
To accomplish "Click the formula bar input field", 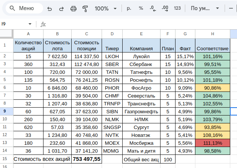I will (139, 24).
